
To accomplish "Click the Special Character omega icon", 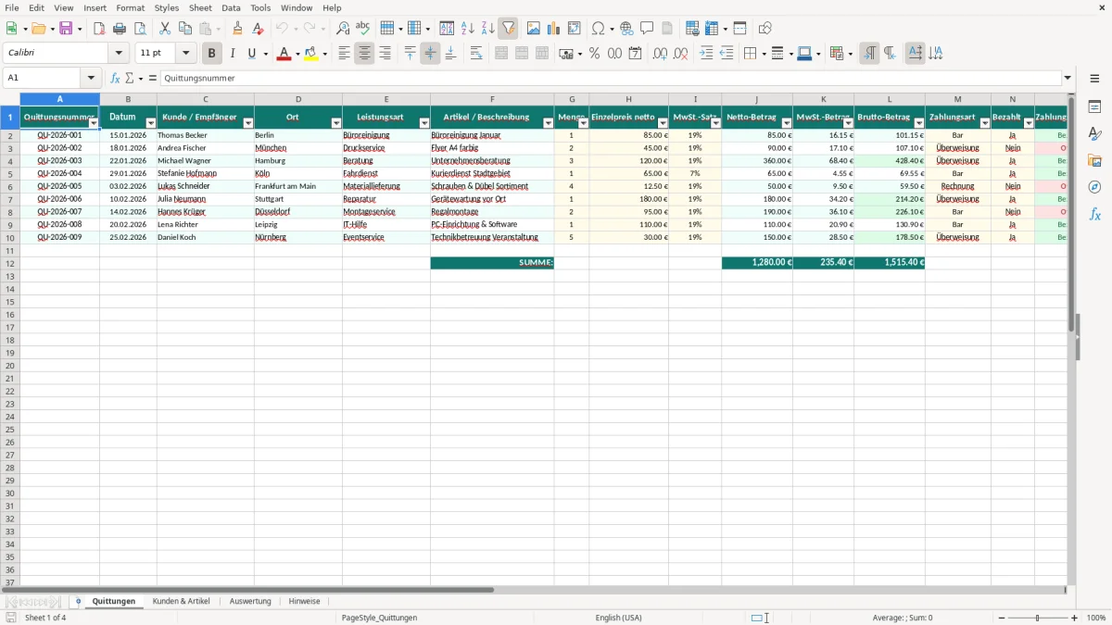I will click(598, 29).
